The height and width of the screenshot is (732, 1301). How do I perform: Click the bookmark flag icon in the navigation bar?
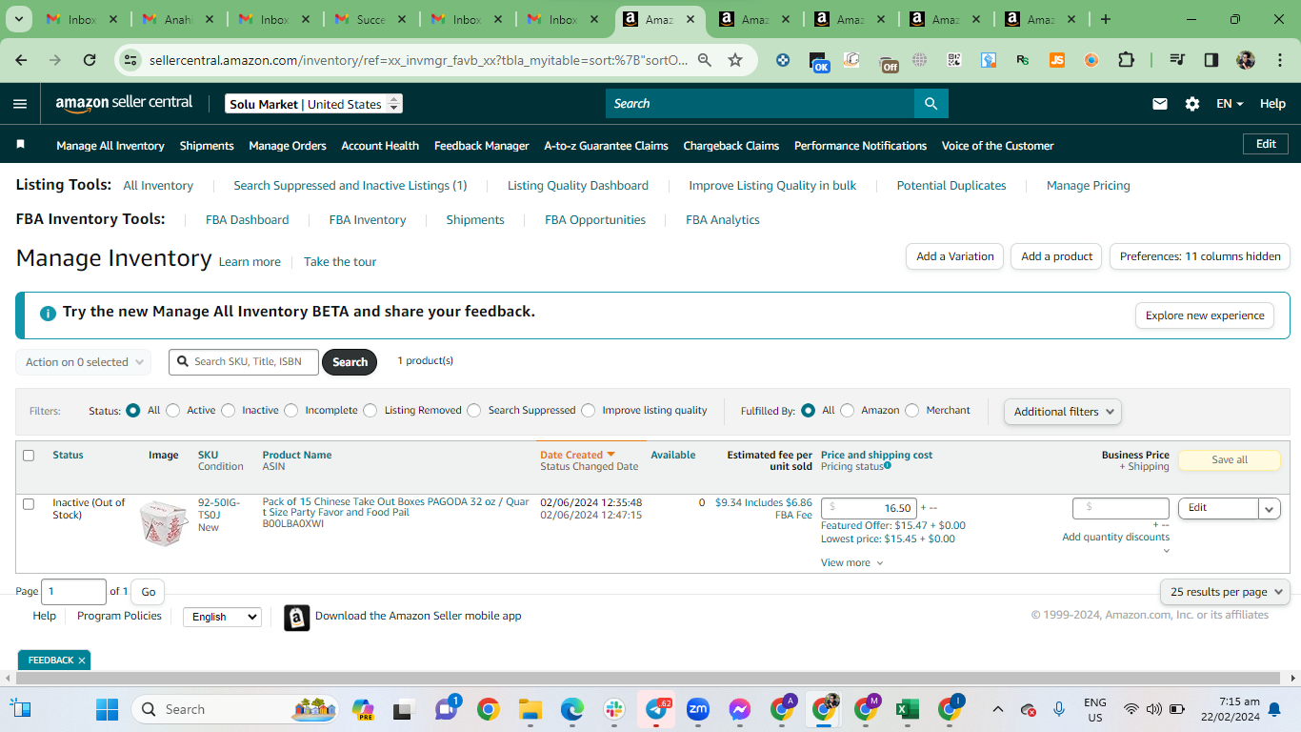(x=21, y=145)
